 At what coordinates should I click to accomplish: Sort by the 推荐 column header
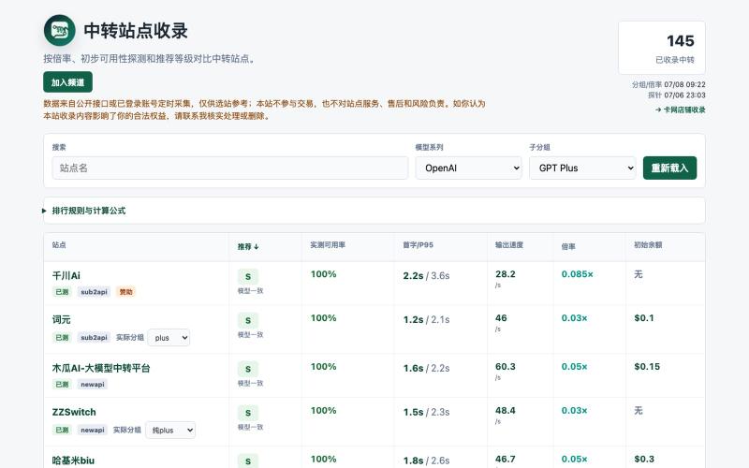point(248,246)
